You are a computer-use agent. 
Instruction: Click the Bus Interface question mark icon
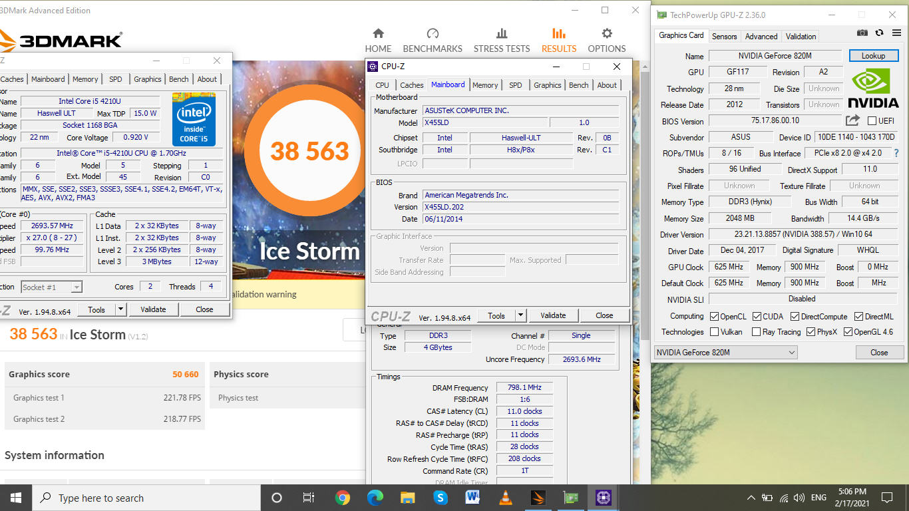click(x=896, y=153)
